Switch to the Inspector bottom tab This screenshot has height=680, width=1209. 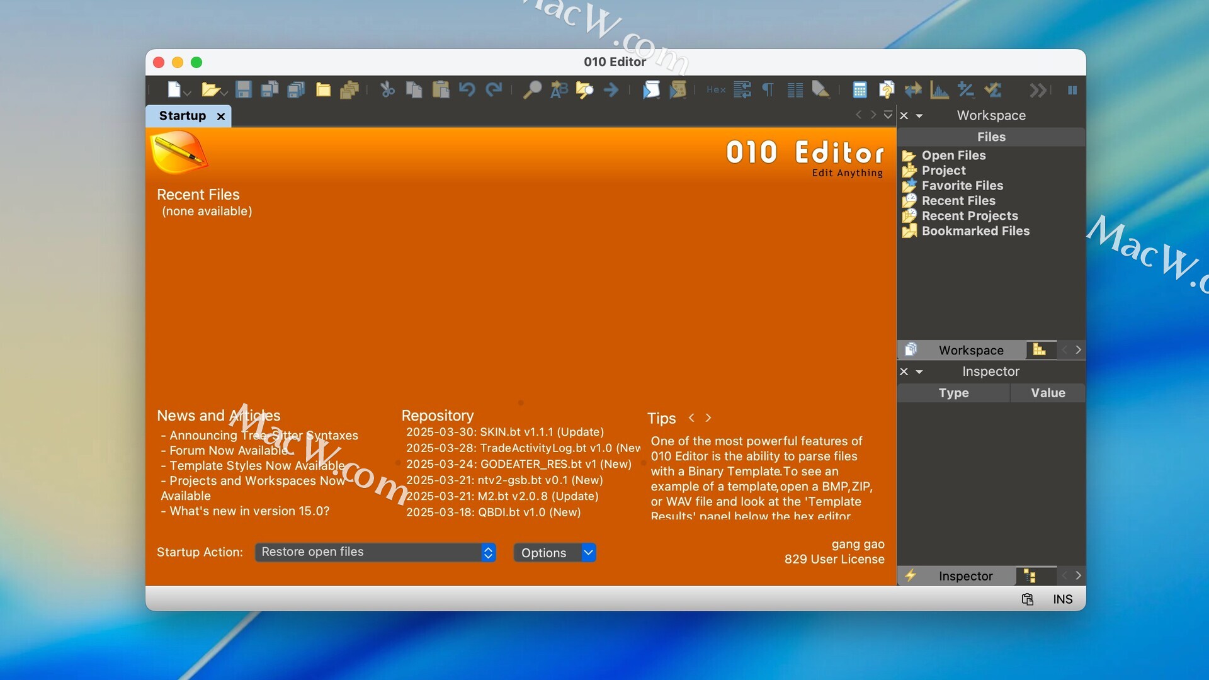pos(957,576)
